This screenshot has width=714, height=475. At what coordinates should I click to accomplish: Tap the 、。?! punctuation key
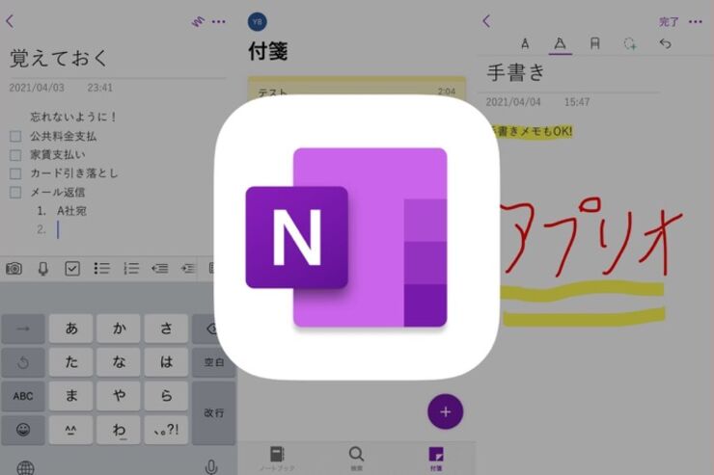166,430
